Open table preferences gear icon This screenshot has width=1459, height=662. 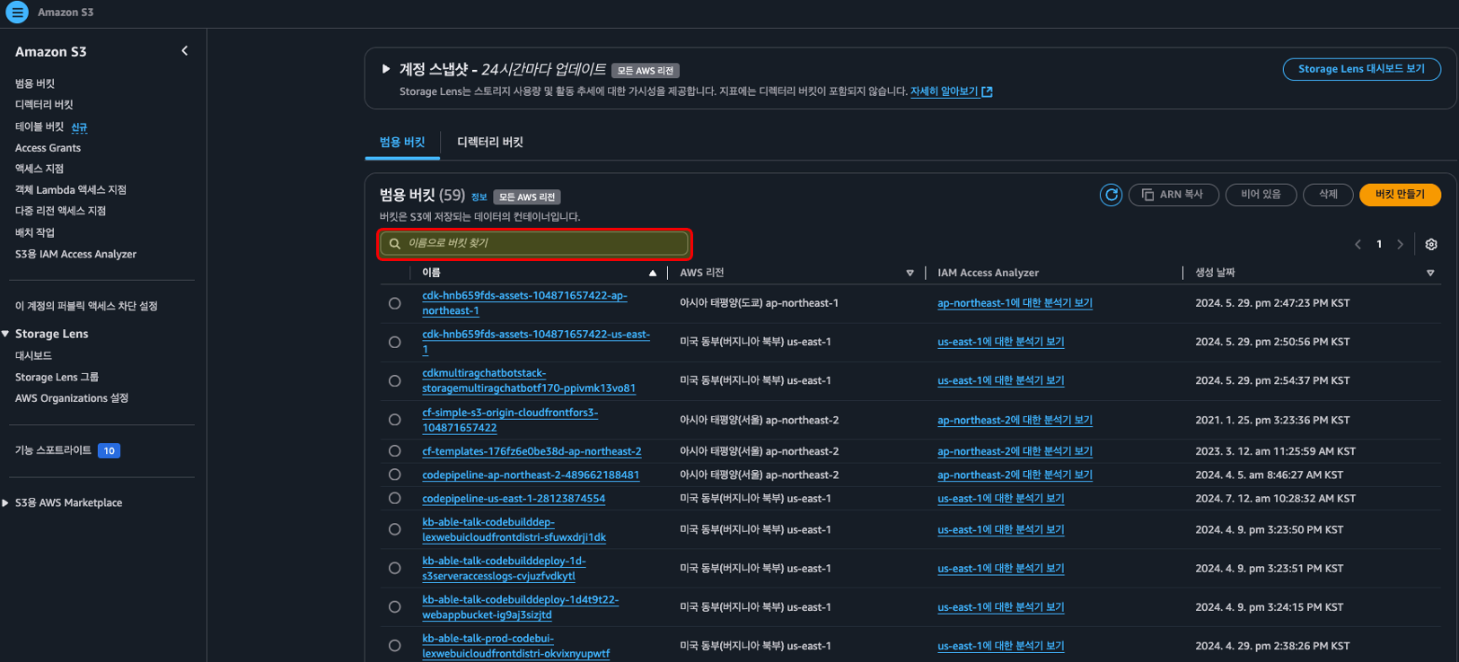(x=1431, y=244)
